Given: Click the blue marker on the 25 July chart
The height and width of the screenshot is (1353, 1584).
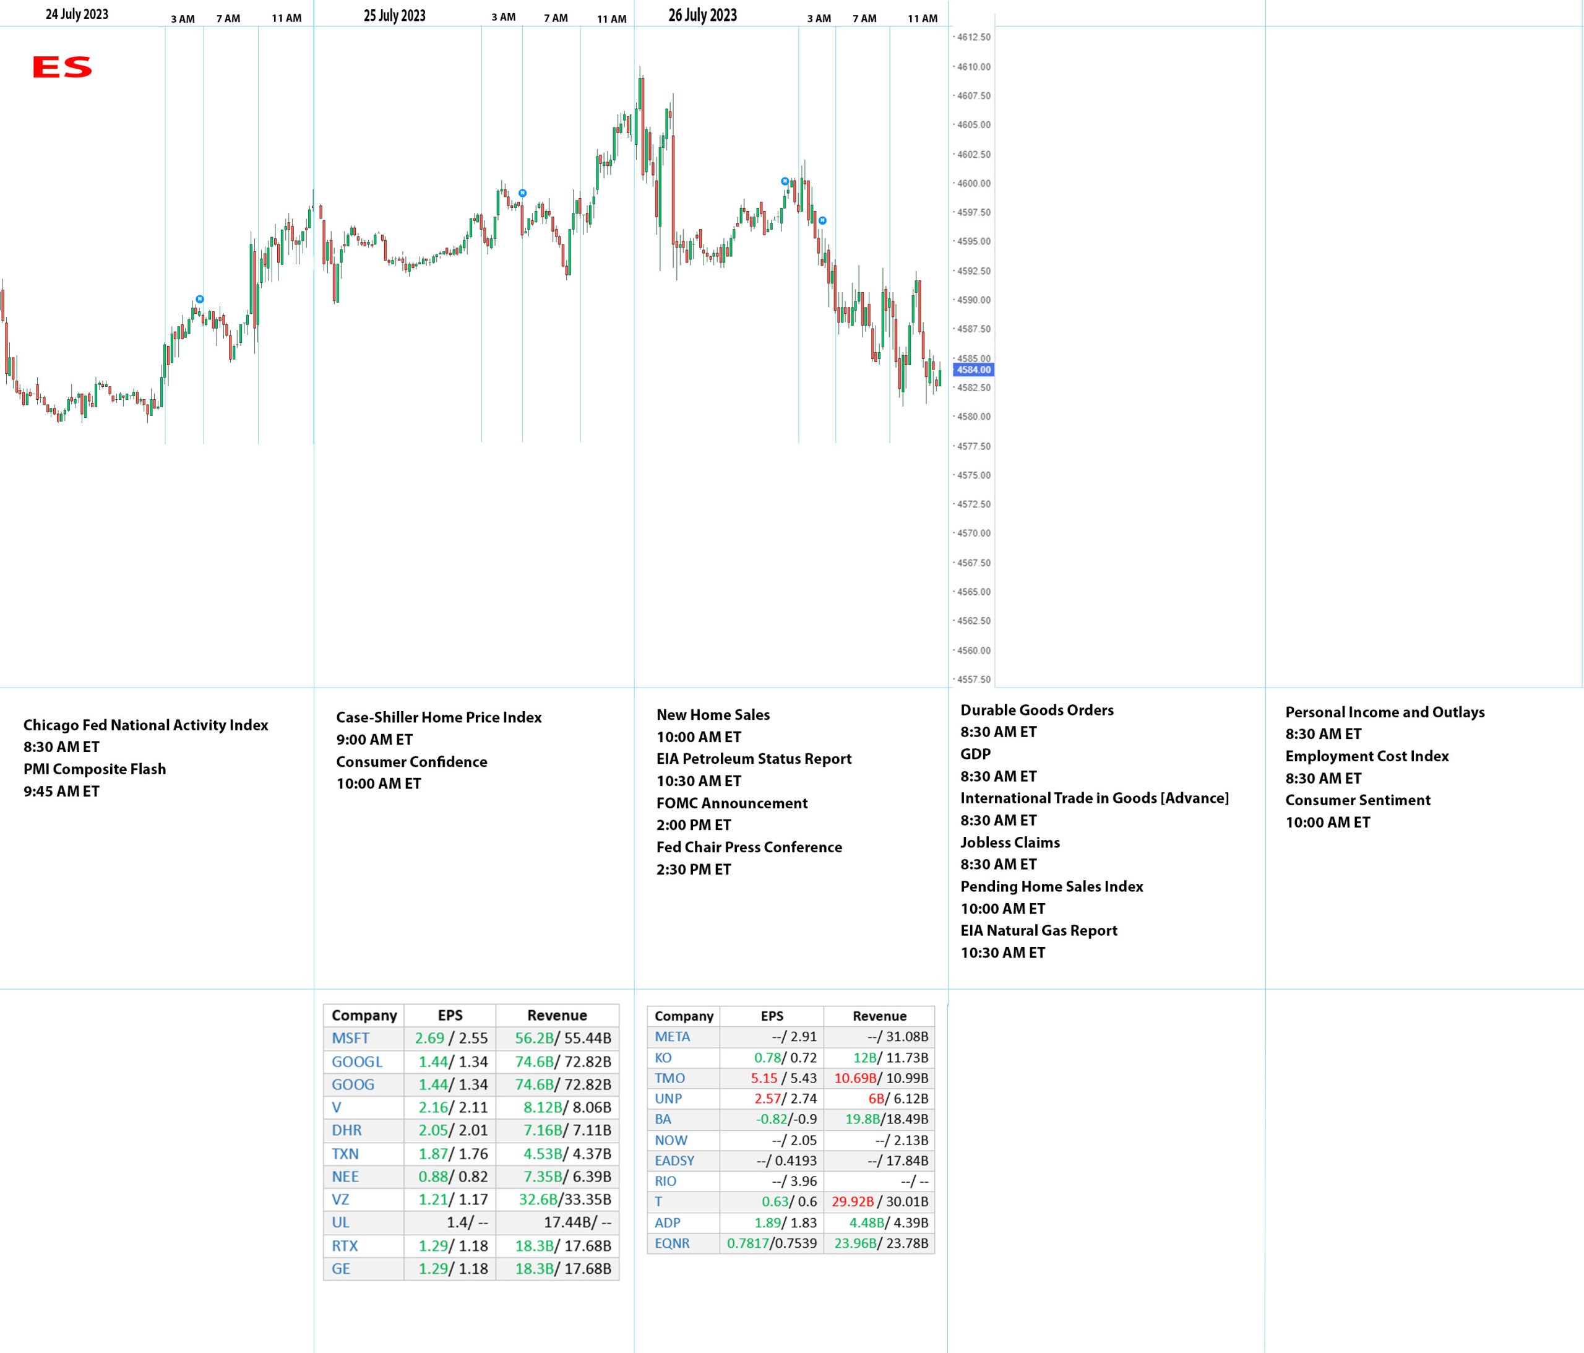Looking at the screenshot, I should click(522, 194).
